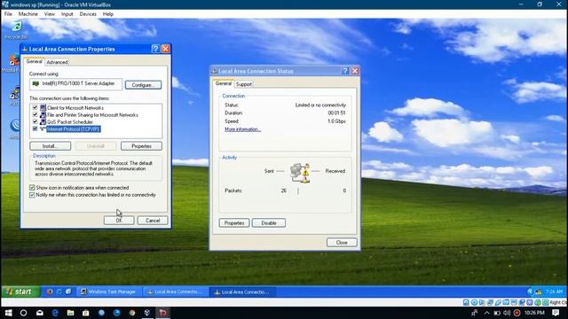Toggle Show icon in notification area checkbox
Viewport: 568px width, 319px height.
click(32, 187)
